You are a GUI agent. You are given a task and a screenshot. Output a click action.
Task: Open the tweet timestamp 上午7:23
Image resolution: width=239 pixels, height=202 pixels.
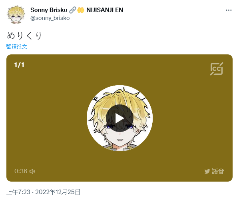pyautogui.click(x=18, y=192)
